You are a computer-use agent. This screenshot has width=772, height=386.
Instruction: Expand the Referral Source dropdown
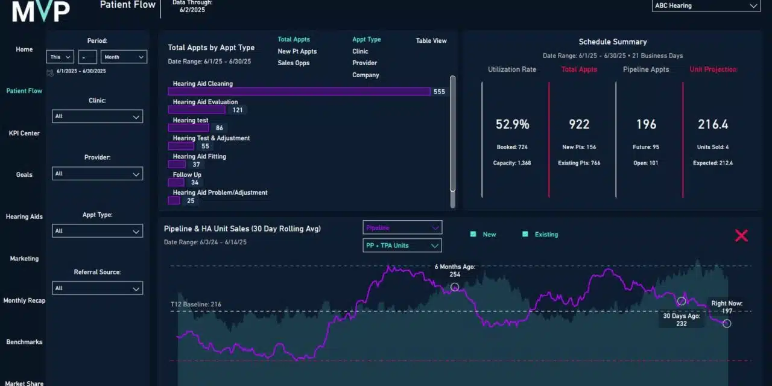point(97,288)
